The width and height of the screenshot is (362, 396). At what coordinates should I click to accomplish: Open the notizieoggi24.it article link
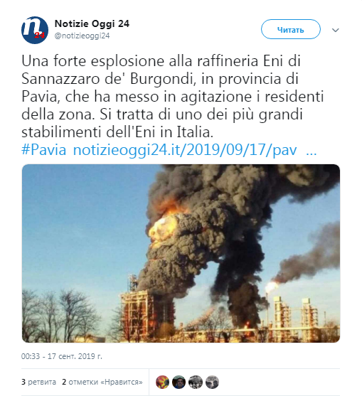click(x=185, y=149)
